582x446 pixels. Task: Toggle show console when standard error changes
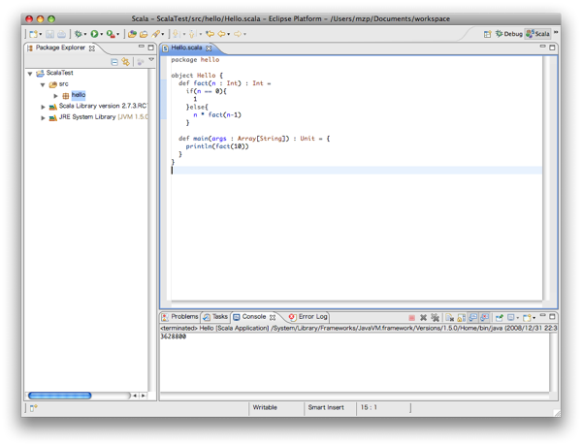tap(484, 318)
